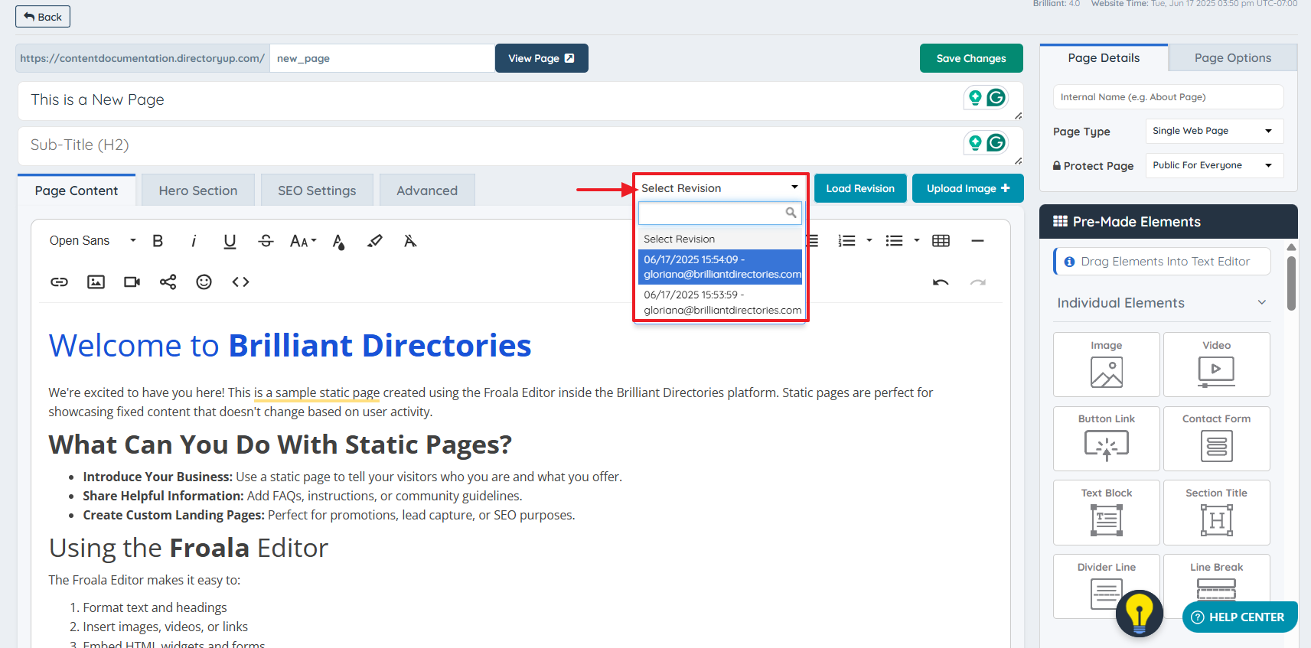This screenshot has height=648, width=1311.
Task: Clear formatting from selected text
Action: [x=410, y=241]
